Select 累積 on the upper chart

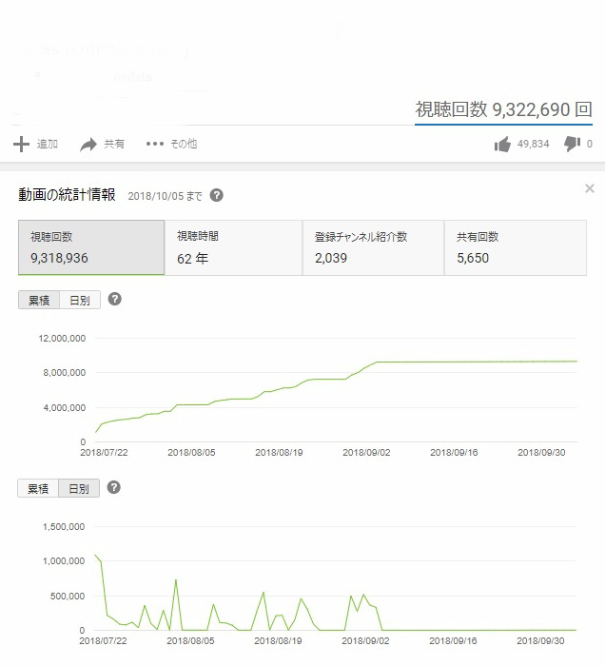coord(39,300)
